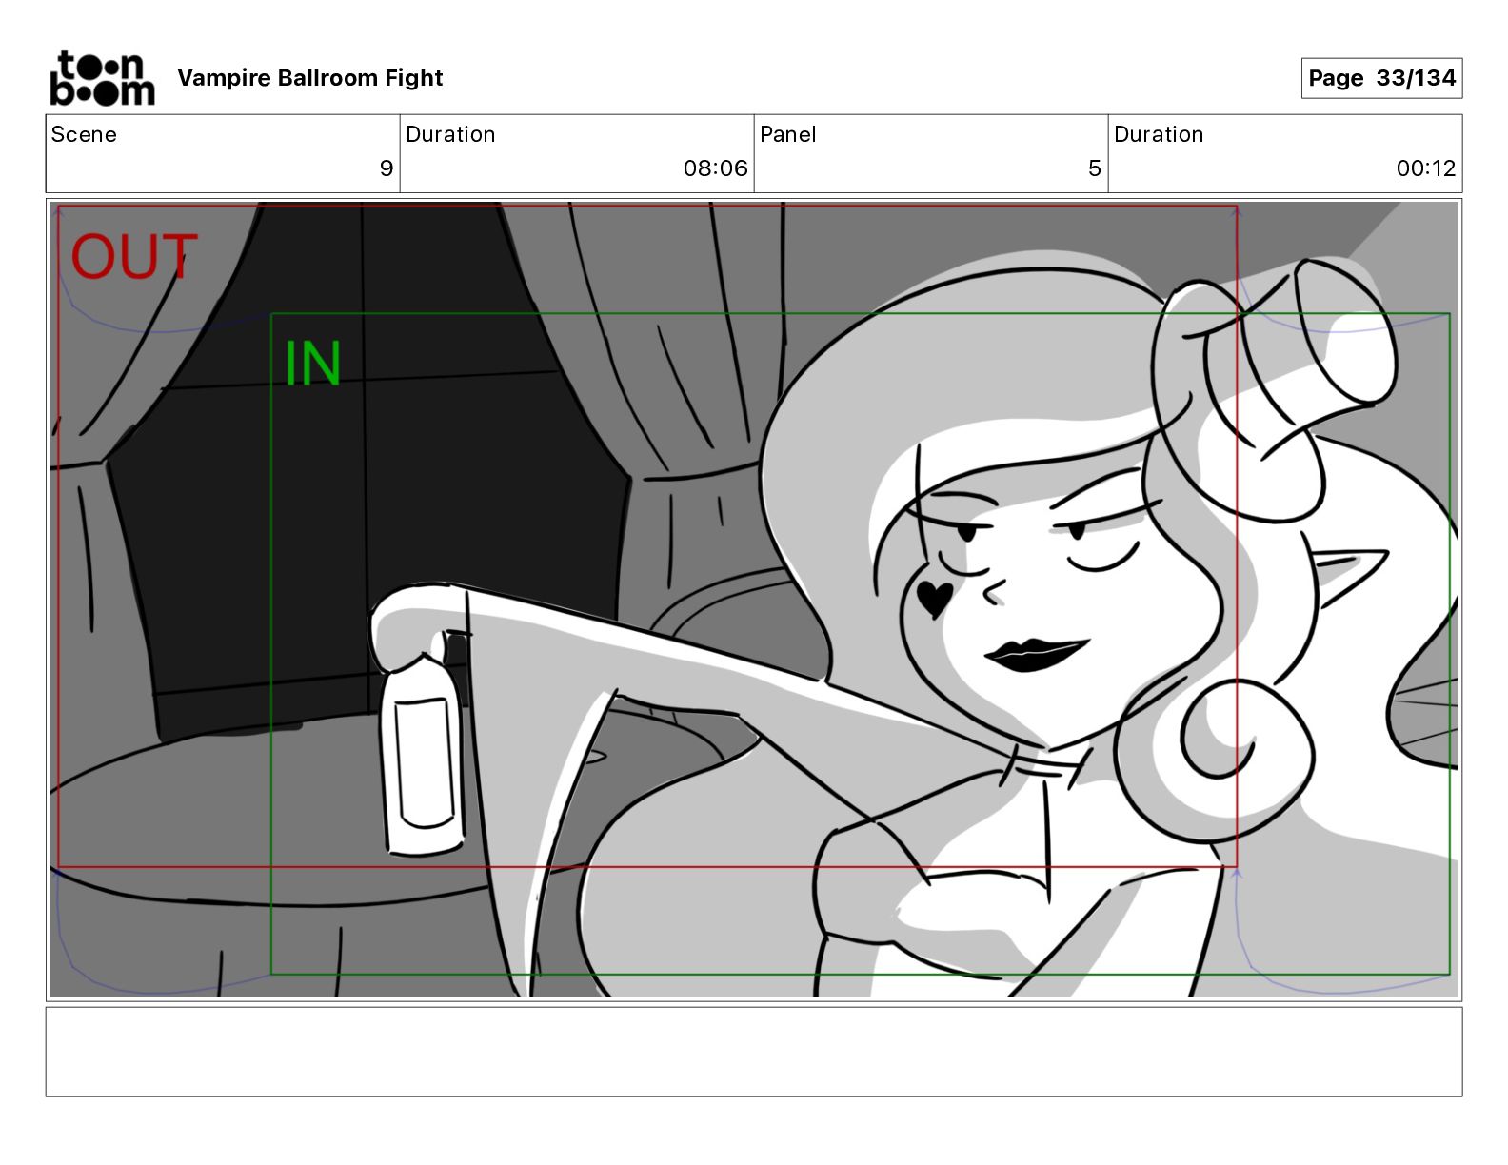This screenshot has width=1508, height=1165.
Task: Select the panel number value 5
Action: point(1095,168)
